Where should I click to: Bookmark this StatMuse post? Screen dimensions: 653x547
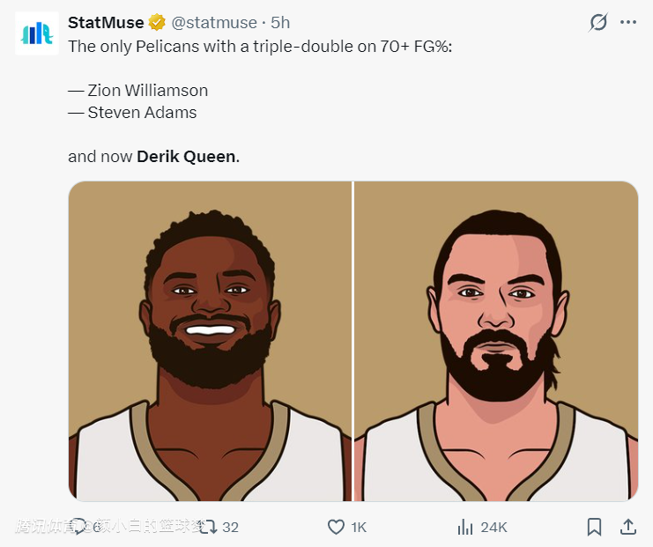pos(595,527)
